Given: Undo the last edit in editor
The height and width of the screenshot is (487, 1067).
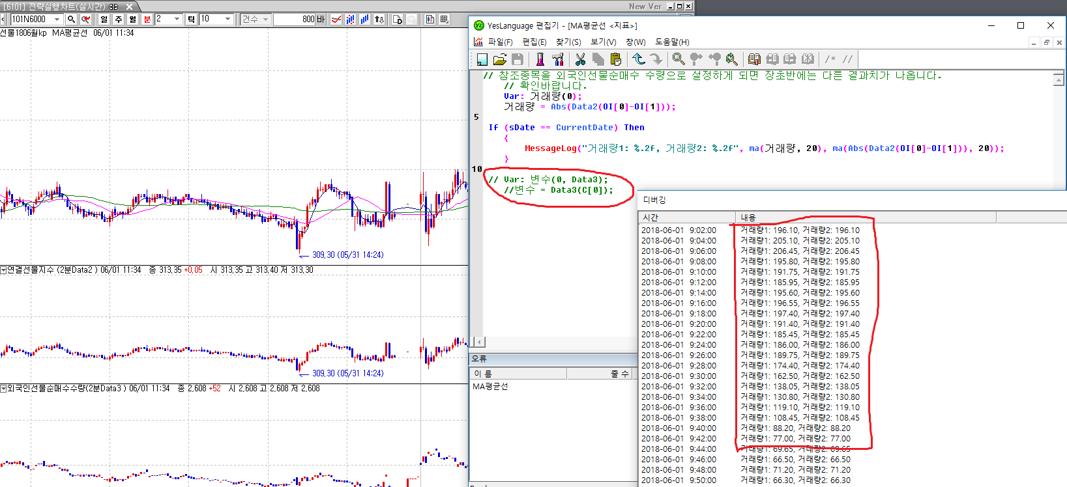Looking at the screenshot, I should (x=639, y=59).
